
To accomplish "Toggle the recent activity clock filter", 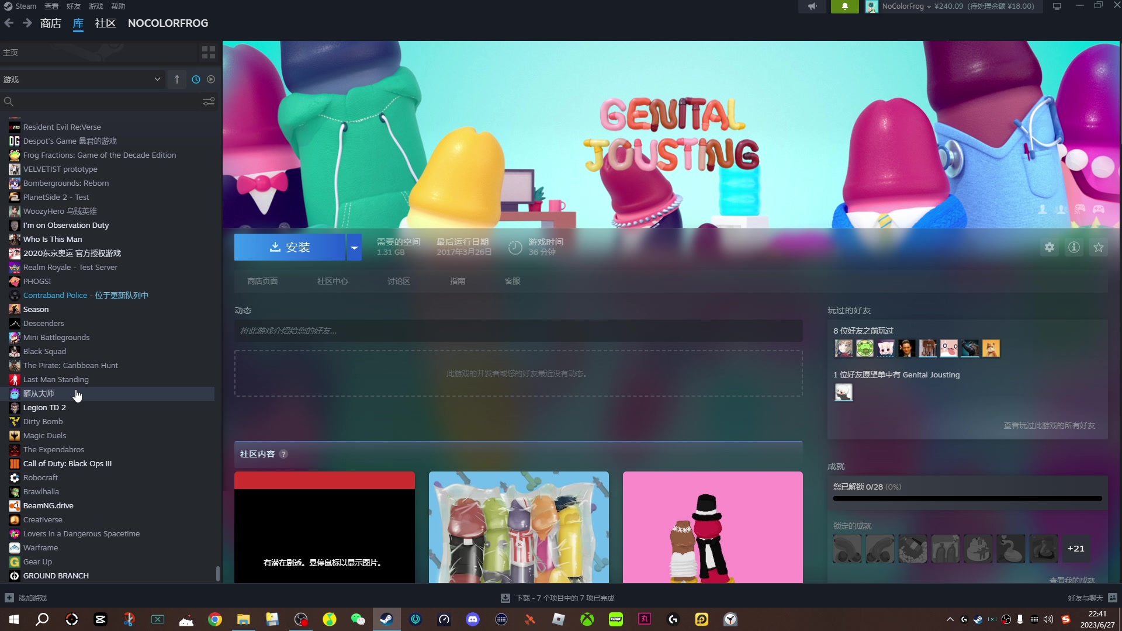I will [196, 79].
